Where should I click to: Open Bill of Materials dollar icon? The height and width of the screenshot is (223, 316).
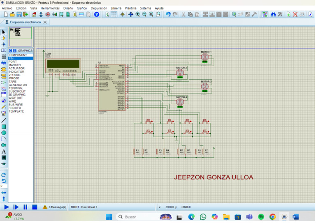pyautogui.click(x=75, y=14)
